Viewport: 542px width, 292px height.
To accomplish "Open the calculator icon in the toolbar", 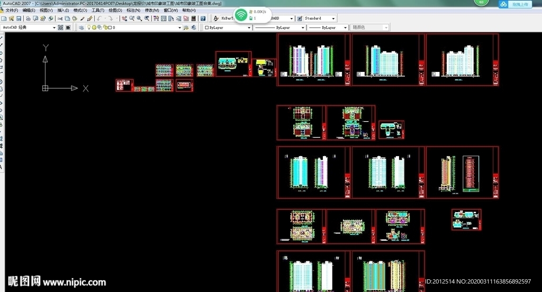I will click(x=194, y=19).
